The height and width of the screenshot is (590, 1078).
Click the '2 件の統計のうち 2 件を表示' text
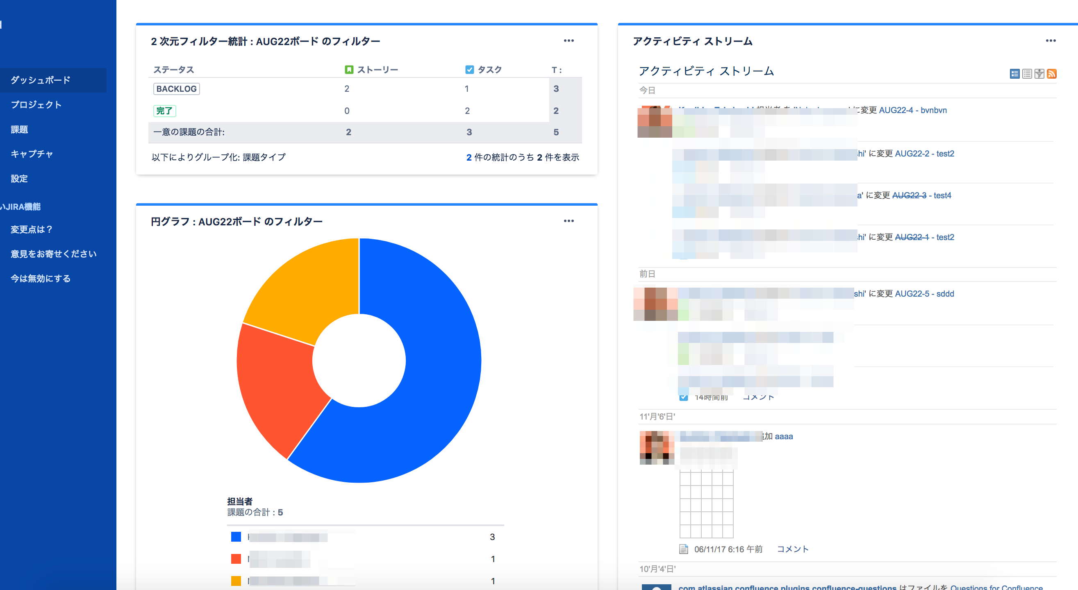point(523,157)
